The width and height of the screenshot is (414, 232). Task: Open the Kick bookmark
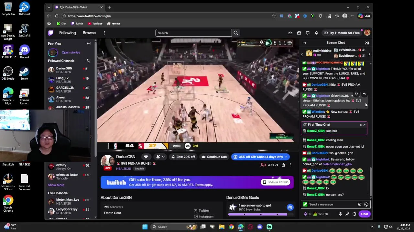pos(61,24)
